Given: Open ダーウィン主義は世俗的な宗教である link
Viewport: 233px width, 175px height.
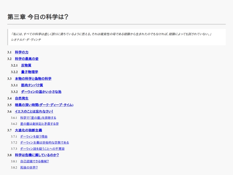Looking at the screenshot, I should pyautogui.click(x=44, y=143).
